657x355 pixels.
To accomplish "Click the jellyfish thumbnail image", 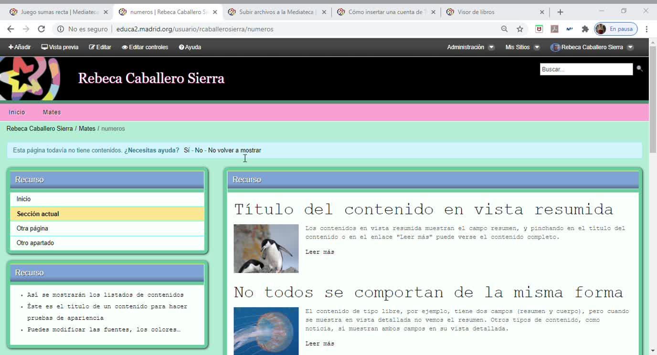I will coord(266,331).
